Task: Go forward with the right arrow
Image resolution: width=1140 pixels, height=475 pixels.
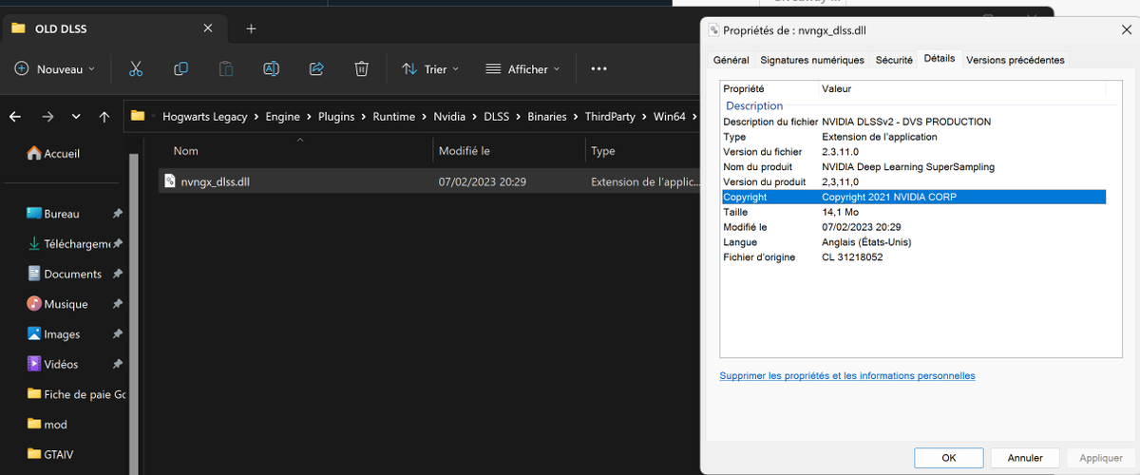Action: tap(47, 117)
